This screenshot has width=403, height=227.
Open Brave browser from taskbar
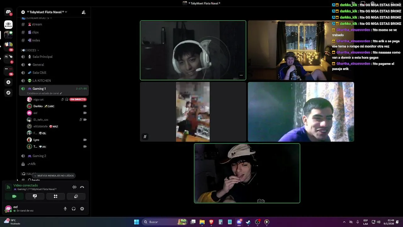click(211, 222)
